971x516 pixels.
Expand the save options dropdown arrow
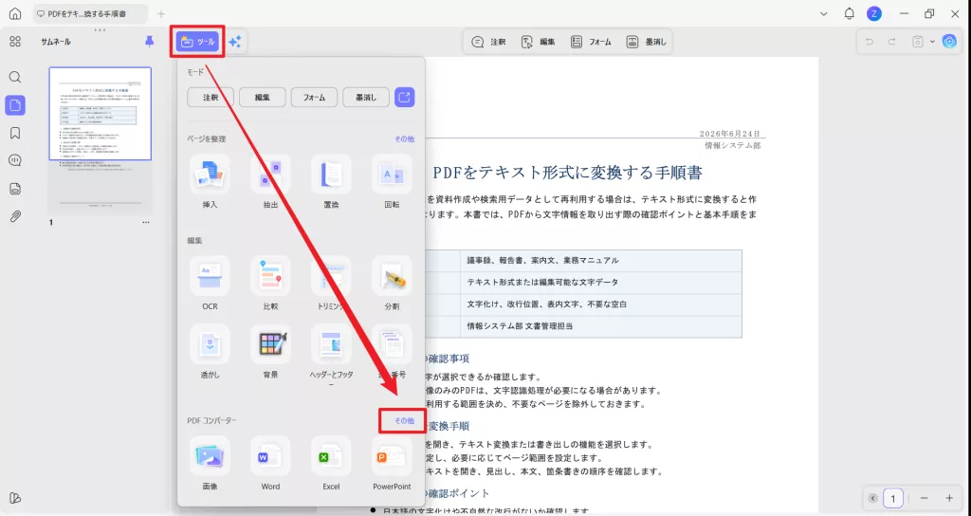[932, 42]
